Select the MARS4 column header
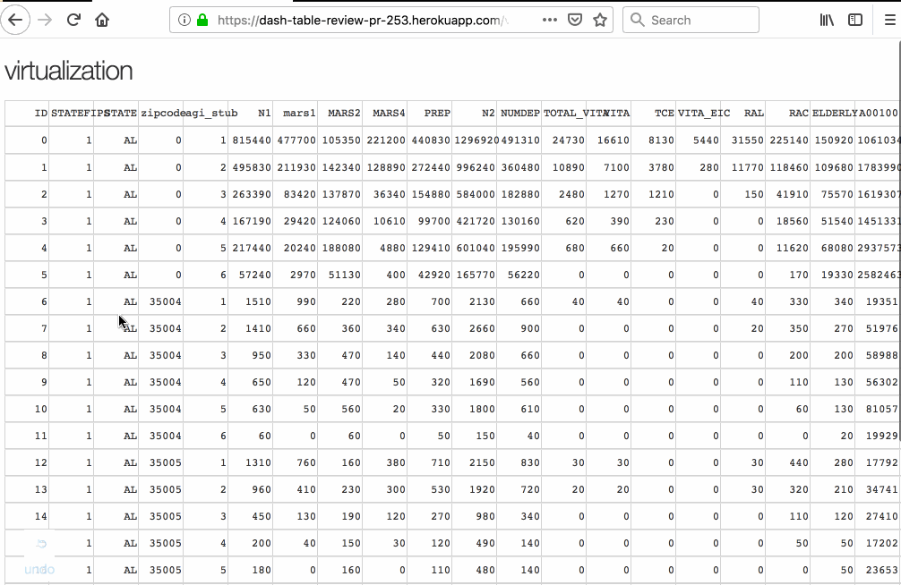Screen dimensions: 901x585 385,113
